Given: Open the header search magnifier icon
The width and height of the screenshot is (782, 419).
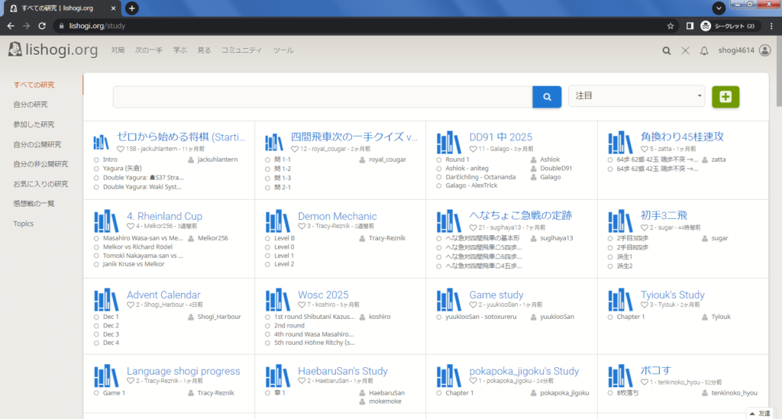Looking at the screenshot, I should point(666,50).
